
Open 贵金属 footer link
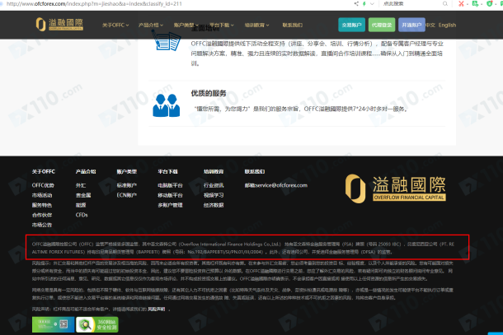click(x=83, y=195)
